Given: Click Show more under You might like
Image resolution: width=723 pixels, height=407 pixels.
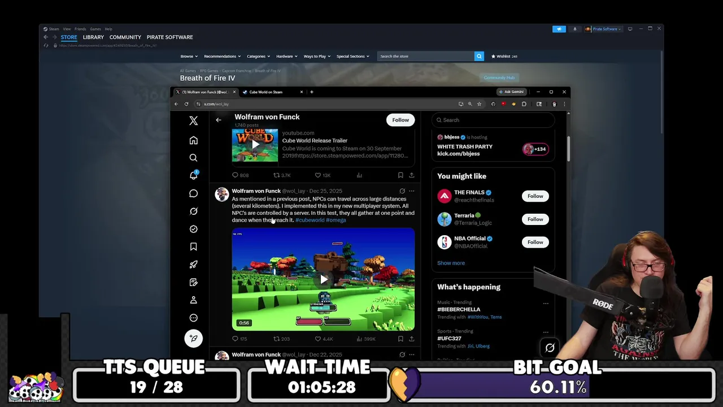Looking at the screenshot, I should (451, 263).
